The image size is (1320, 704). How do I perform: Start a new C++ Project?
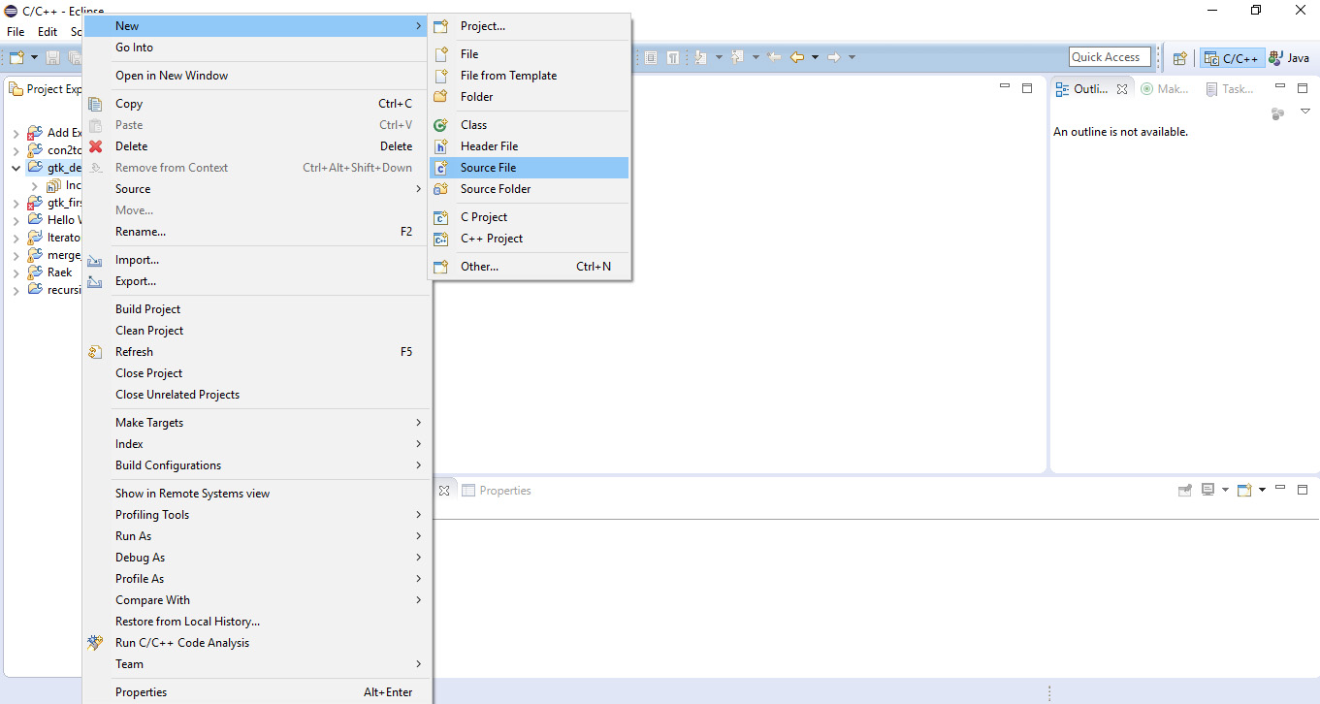click(x=490, y=239)
